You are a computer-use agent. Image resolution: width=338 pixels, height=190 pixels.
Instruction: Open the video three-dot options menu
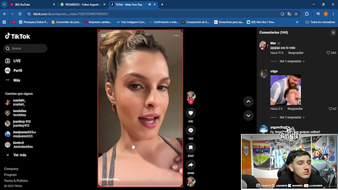[176, 36]
